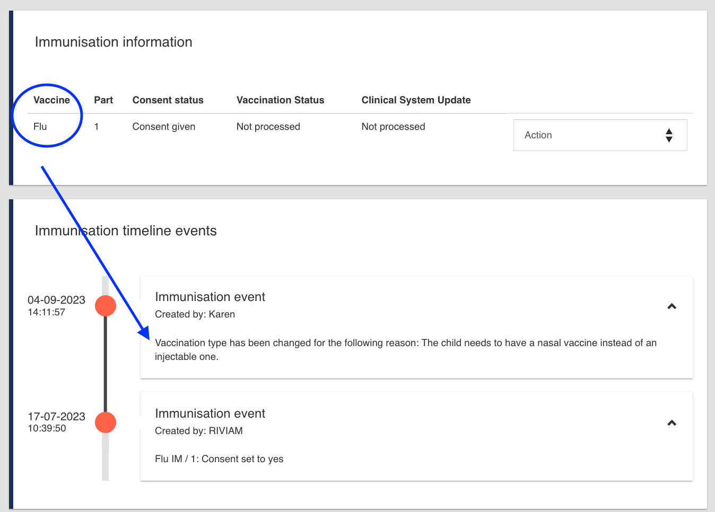Click the Clinical System Update column header

[x=416, y=100]
